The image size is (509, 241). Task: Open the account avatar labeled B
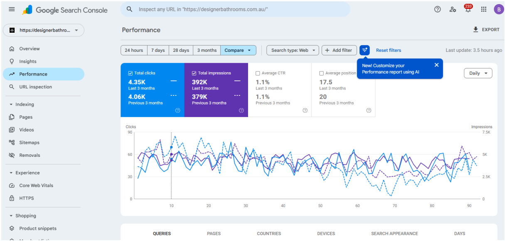tap(499, 10)
